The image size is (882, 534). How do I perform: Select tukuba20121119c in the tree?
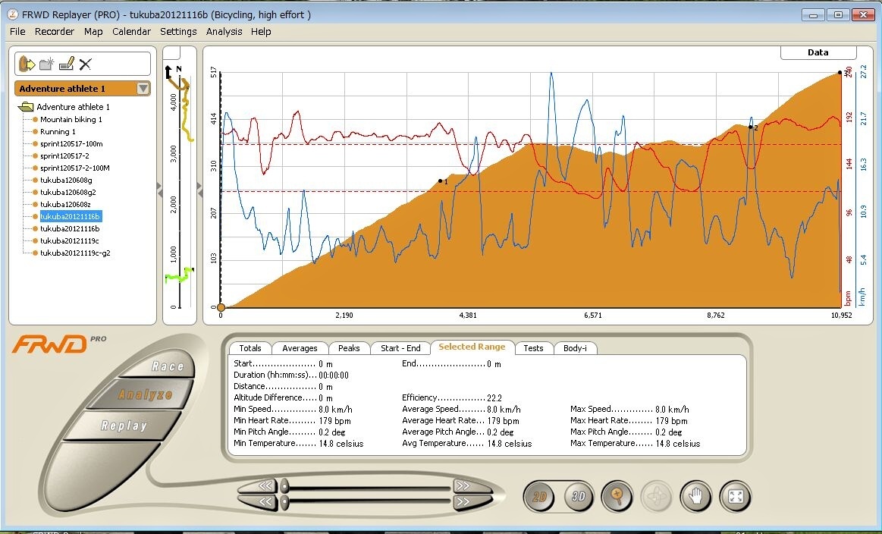click(69, 241)
